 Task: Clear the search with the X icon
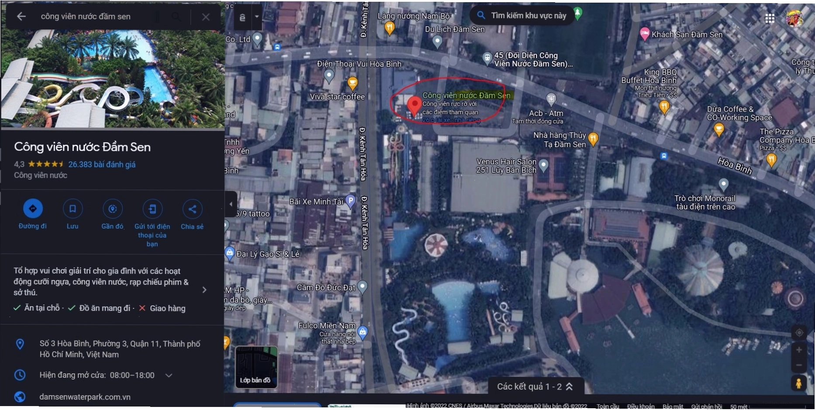point(206,17)
